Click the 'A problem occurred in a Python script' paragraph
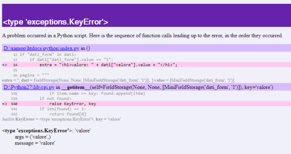291x154 pixels. point(142,36)
